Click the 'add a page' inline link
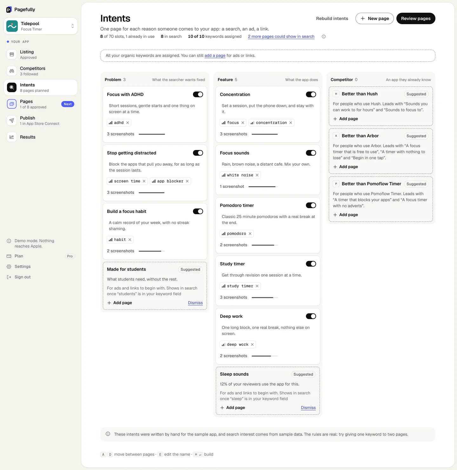The height and width of the screenshot is (470, 457). pyautogui.click(x=215, y=56)
